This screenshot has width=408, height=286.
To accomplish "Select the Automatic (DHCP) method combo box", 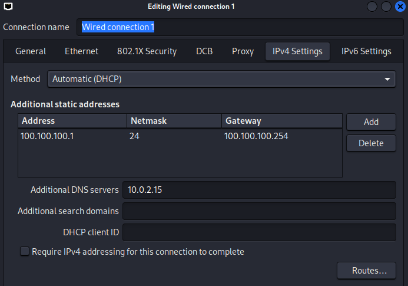I will (x=221, y=79).
